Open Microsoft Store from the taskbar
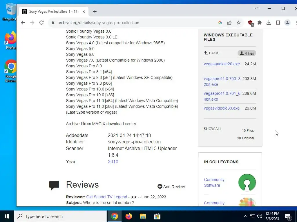297x222 pixels. (157, 216)
